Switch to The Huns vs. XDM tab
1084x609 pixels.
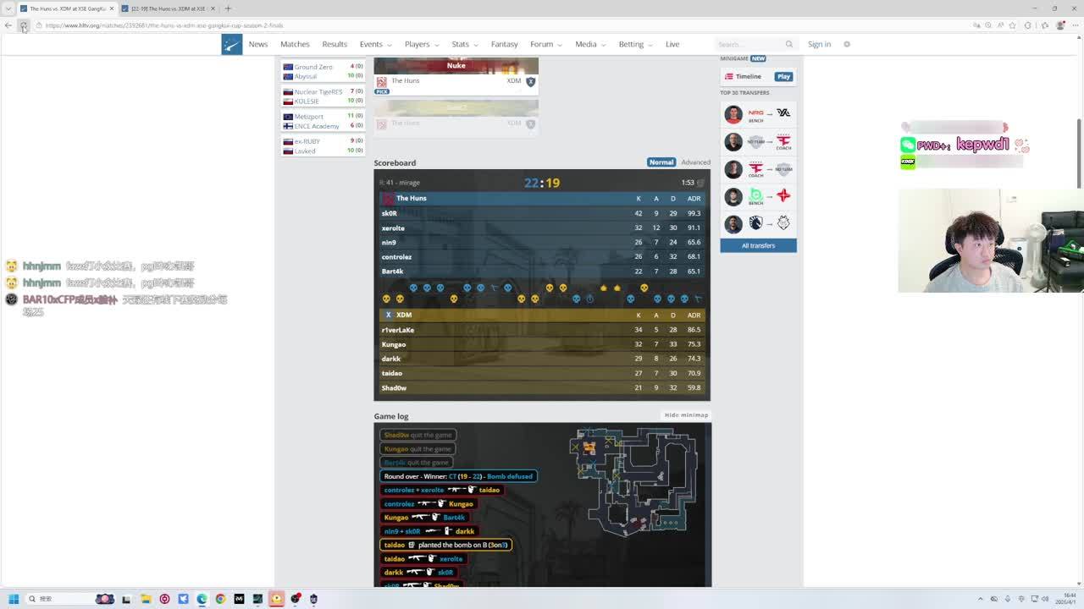pos(68,8)
